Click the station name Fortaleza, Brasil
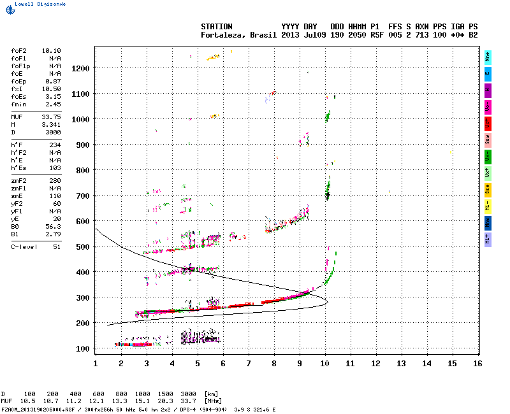Viewport: 510px width, 414px height. pyautogui.click(x=238, y=35)
